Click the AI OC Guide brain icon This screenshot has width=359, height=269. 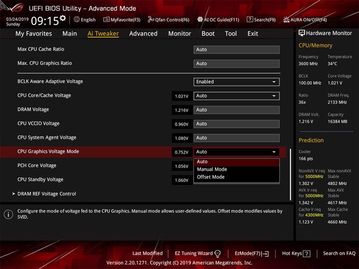click(x=200, y=19)
